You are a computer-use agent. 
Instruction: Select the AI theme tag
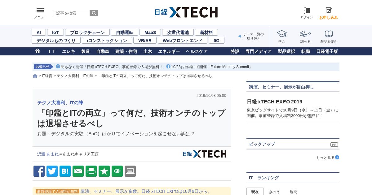pyautogui.click(x=39, y=32)
